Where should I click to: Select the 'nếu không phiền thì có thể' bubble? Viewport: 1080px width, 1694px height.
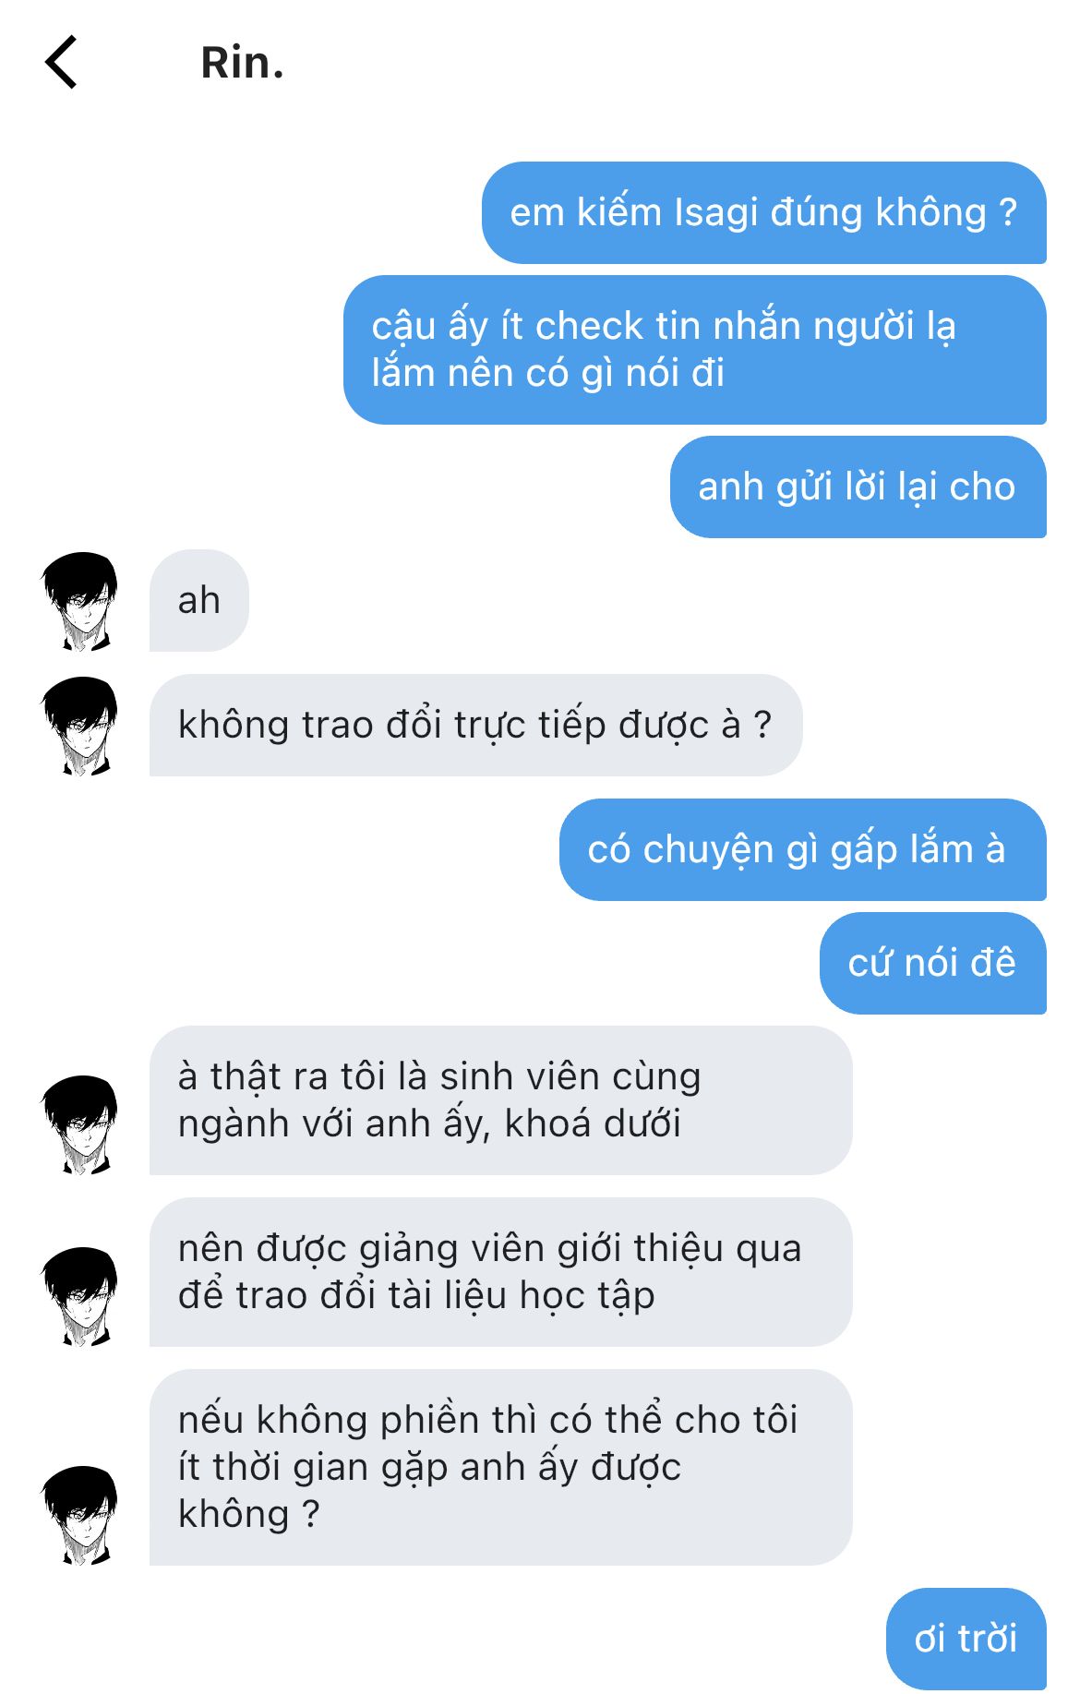coord(500,1467)
